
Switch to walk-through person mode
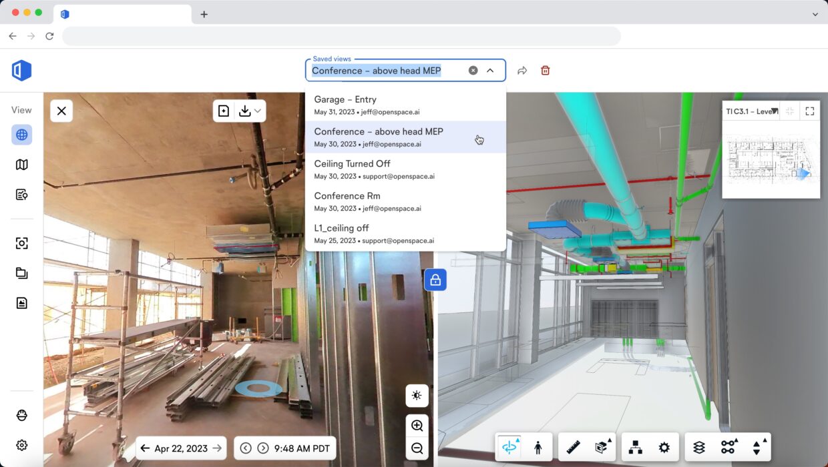(539, 447)
